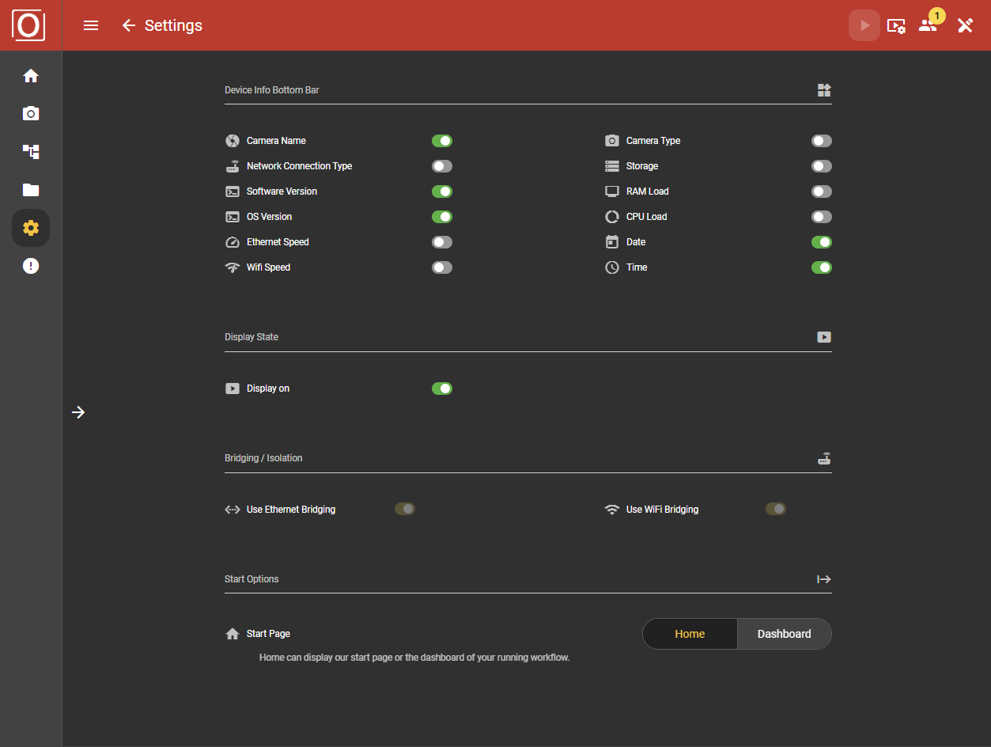Disable the Camera Name toggle
The width and height of the screenshot is (991, 747).
(442, 140)
